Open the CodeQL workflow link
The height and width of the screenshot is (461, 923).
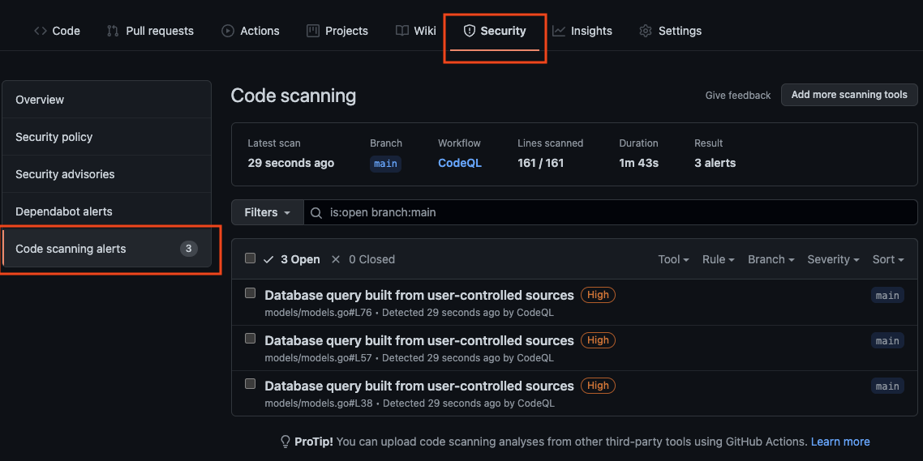459,163
